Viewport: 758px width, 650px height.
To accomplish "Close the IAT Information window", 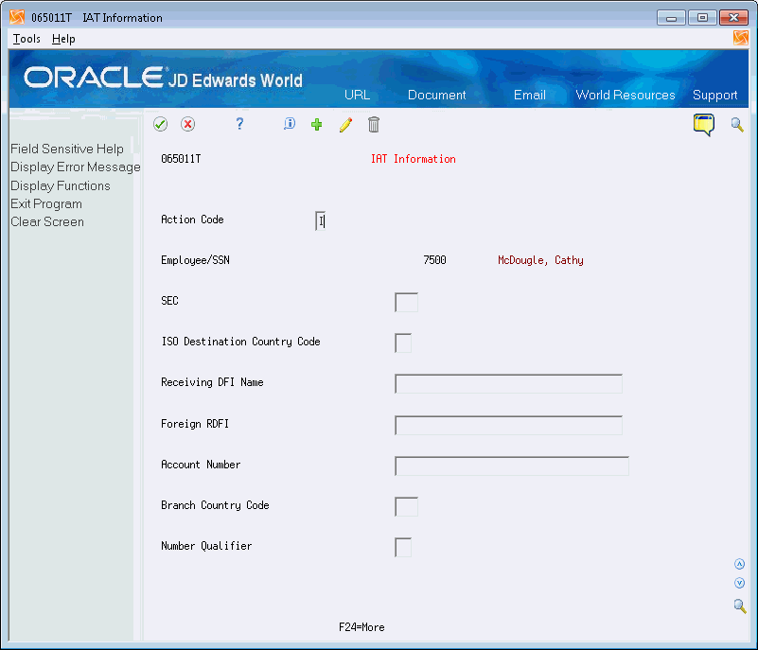I will [x=733, y=17].
